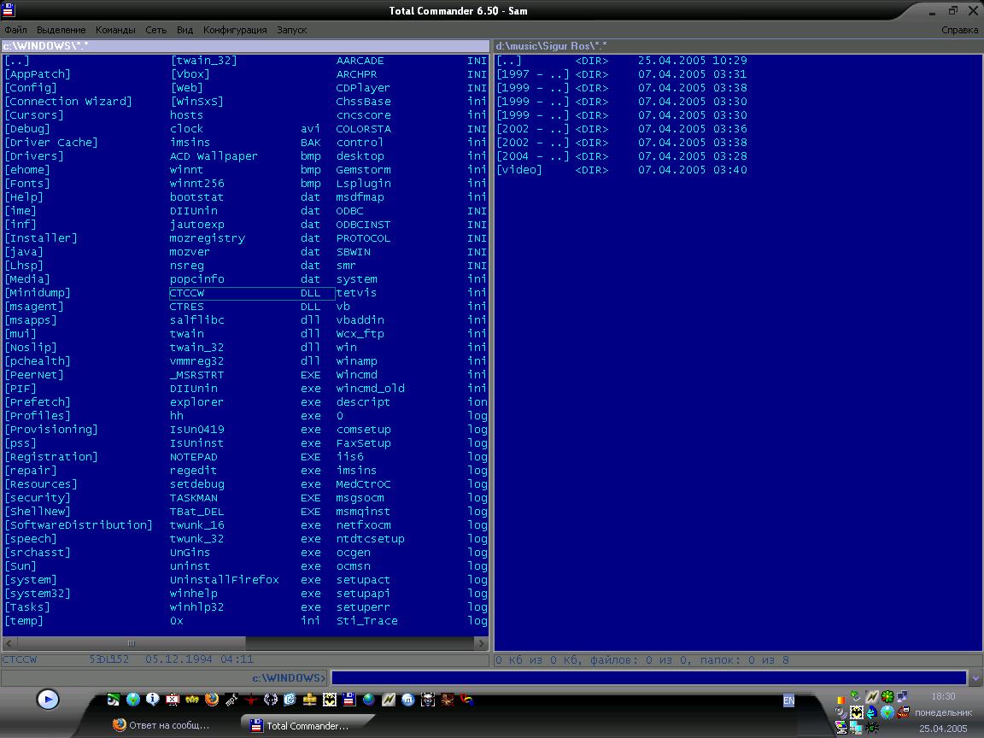Select the Sti_Trace log file
This screenshot has height=738, width=984.
[412, 621]
